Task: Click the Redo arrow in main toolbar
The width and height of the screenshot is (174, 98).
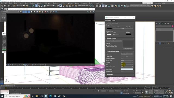Action: [5, 6]
